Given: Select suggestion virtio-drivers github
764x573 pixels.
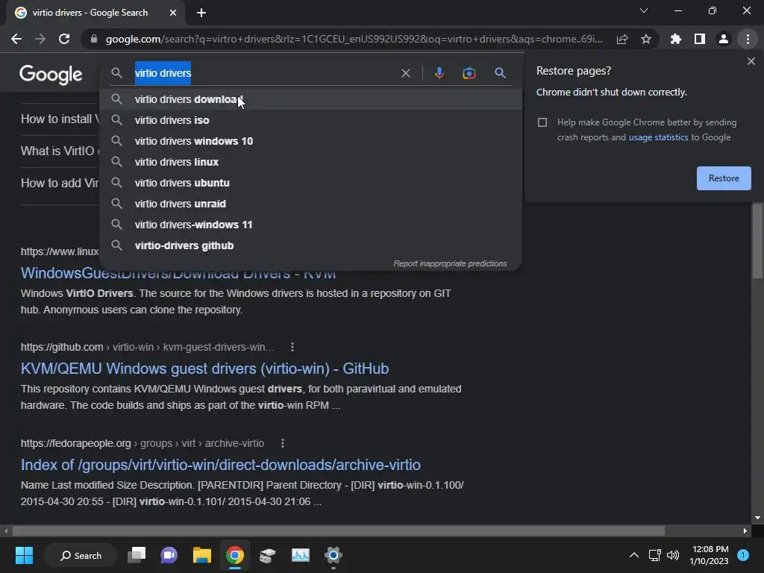Looking at the screenshot, I should tap(310, 246).
